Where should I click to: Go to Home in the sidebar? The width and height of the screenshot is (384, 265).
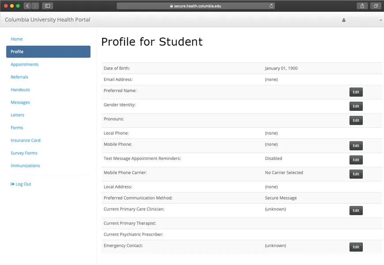(16, 39)
